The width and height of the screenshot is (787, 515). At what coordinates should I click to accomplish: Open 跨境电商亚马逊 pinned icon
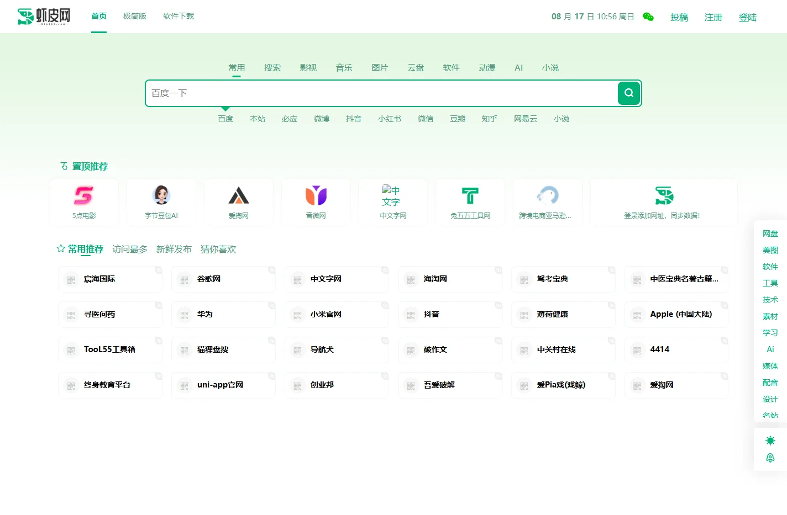coord(548,195)
